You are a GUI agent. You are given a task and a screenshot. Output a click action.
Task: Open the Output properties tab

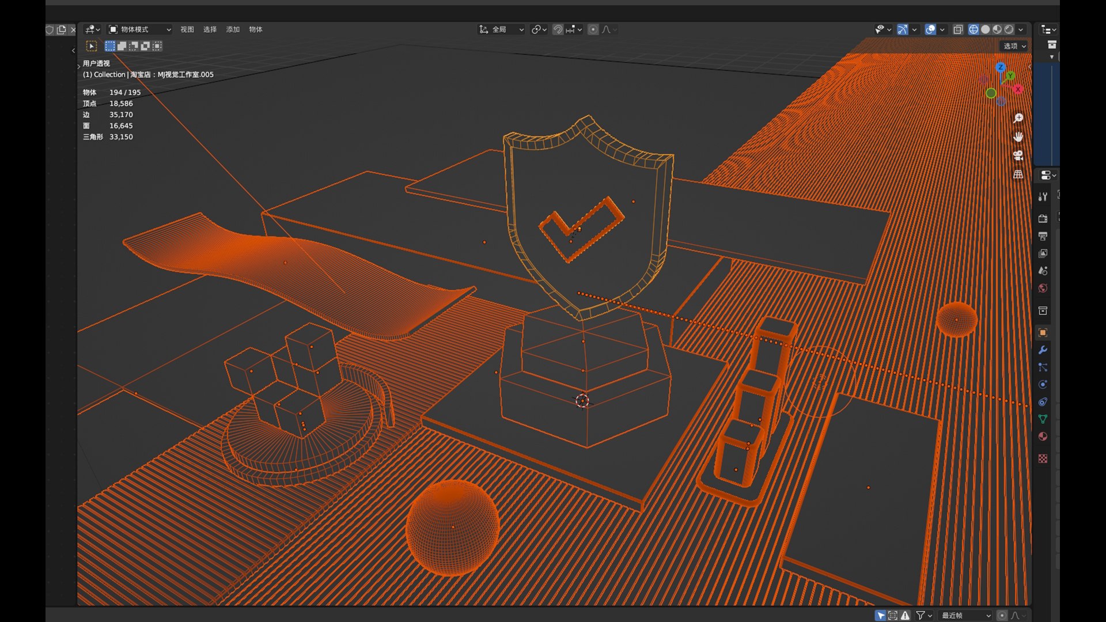[1043, 236]
